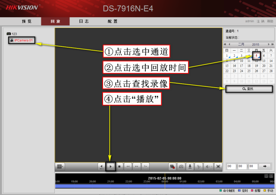Click the 帮助 (Help) link
The image size is (276, 195).
pos(270,21)
